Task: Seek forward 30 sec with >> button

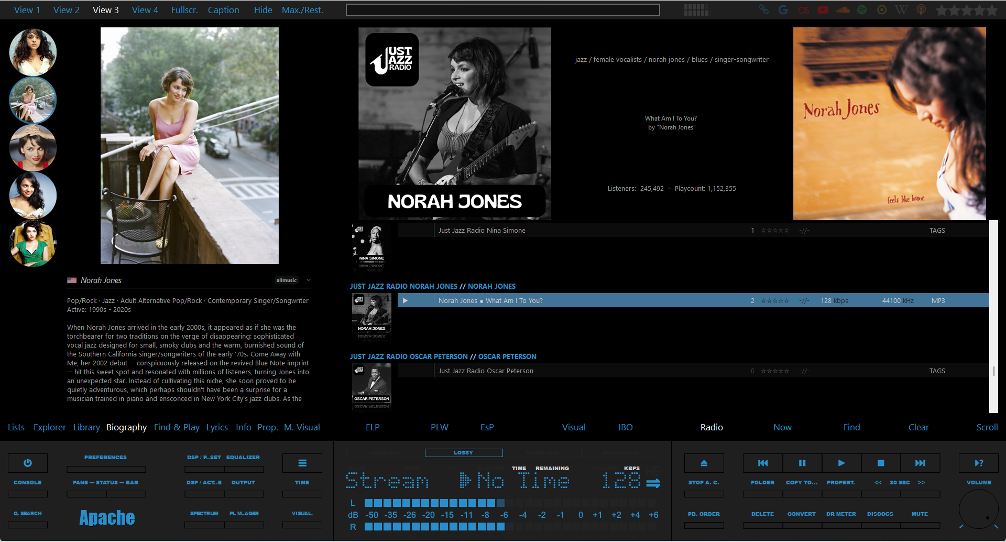Action: (x=921, y=482)
